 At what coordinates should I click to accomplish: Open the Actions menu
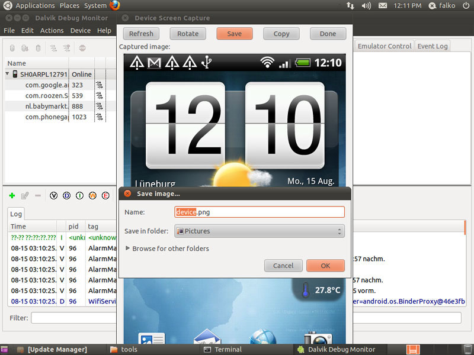52,30
